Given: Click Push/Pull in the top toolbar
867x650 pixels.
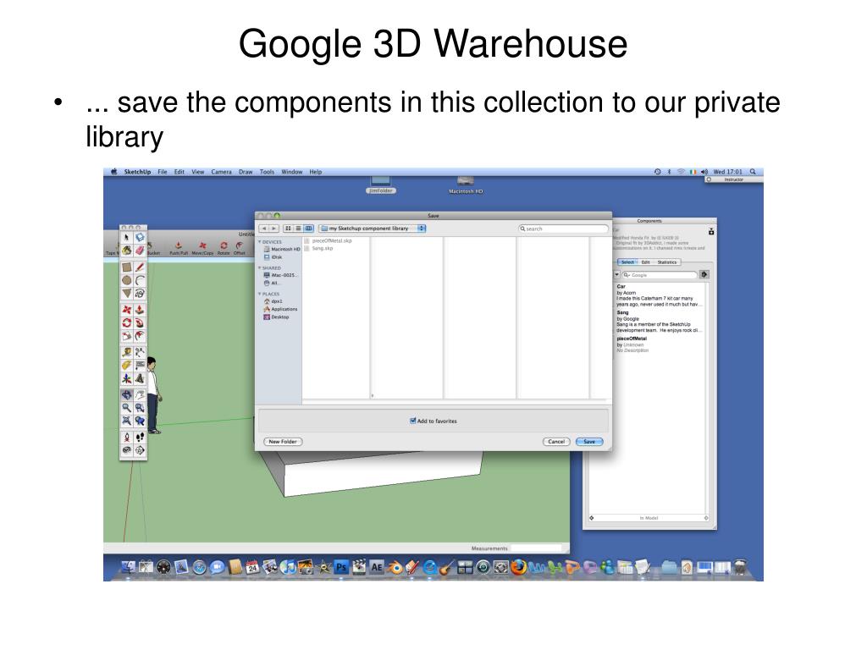Looking at the screenshot, I should tap(179, 248).
